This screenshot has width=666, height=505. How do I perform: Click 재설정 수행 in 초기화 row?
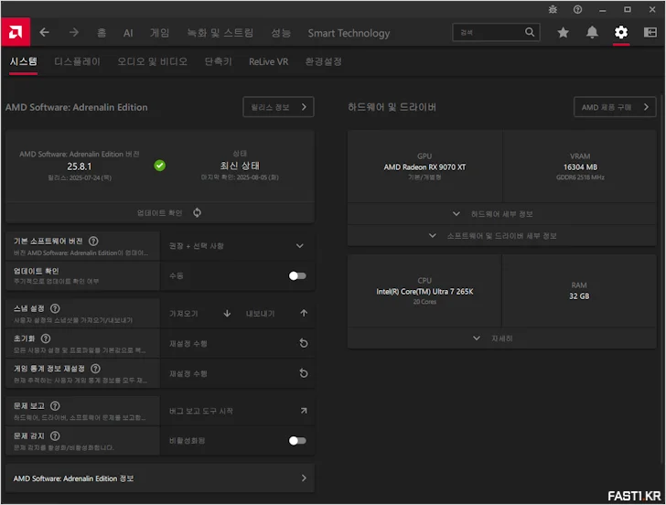[188, 344]
